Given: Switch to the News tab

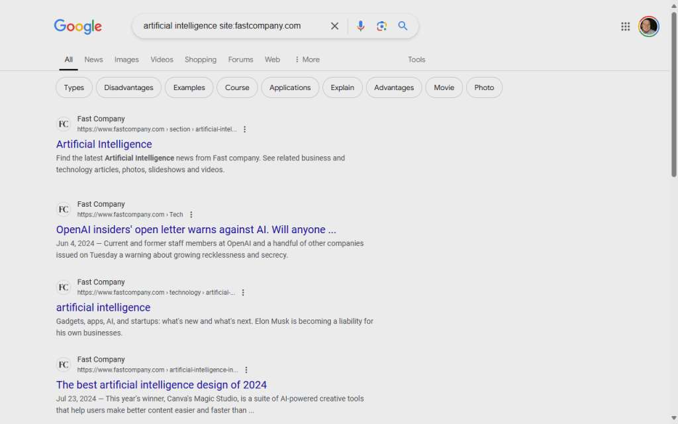Looking at the screenshot, I should [93, 60].
